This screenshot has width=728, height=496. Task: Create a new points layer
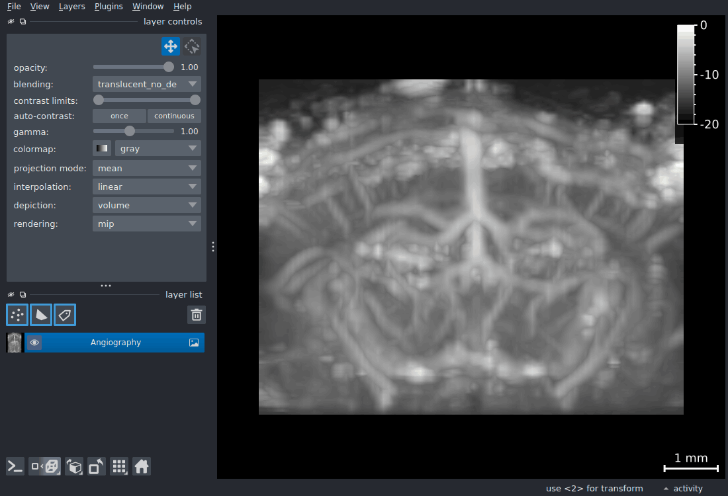(x=17, y=315)
